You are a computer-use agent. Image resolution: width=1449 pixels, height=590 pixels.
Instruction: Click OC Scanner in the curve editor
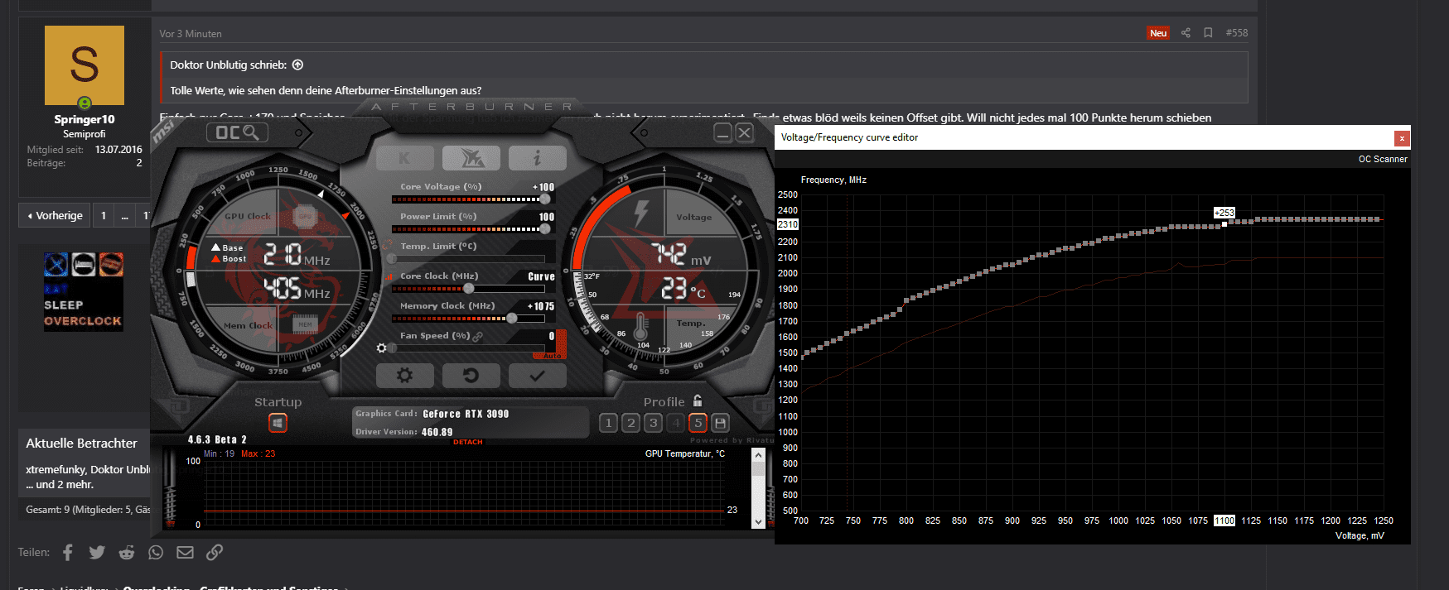(1383, 159)
